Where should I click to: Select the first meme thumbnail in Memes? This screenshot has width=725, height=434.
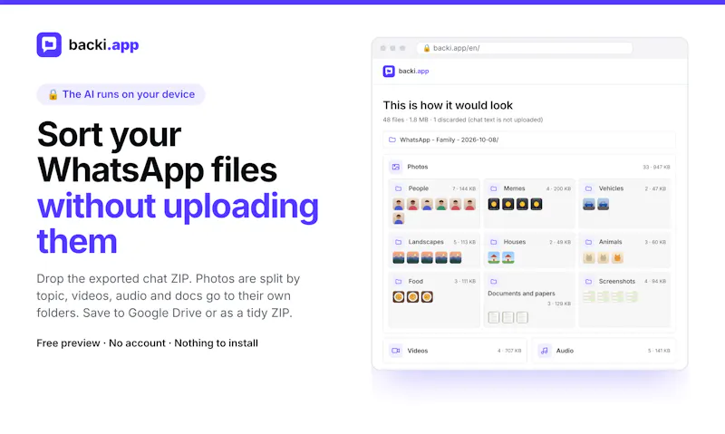tap(494, 204)
